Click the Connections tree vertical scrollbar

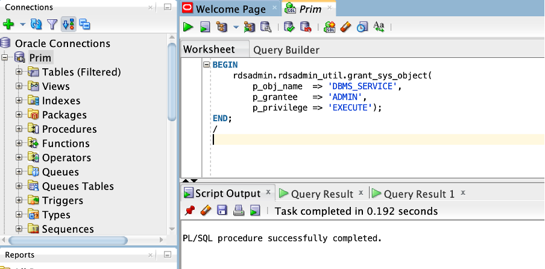(172, 81)
